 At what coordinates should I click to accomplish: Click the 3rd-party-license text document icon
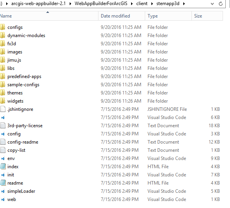3,126
